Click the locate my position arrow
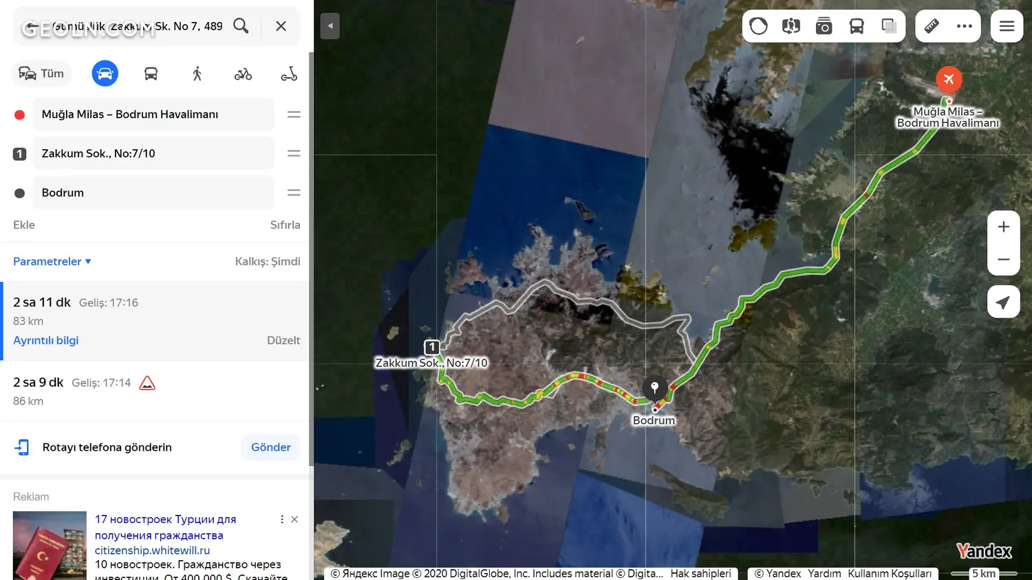Viewport: 1032px width, 580px height. point(1003,302)
